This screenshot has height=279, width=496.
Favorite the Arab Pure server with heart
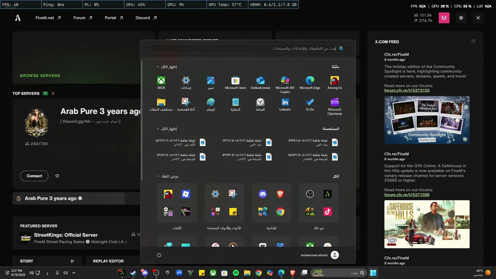click(x=57, y=176)
